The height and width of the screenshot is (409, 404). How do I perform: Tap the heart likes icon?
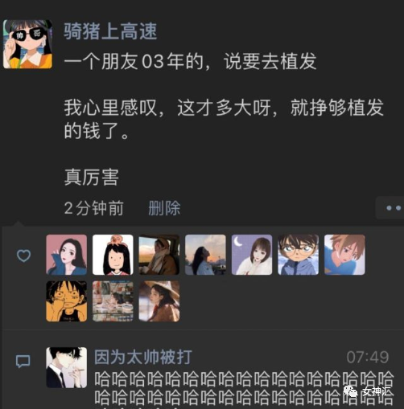23,256
